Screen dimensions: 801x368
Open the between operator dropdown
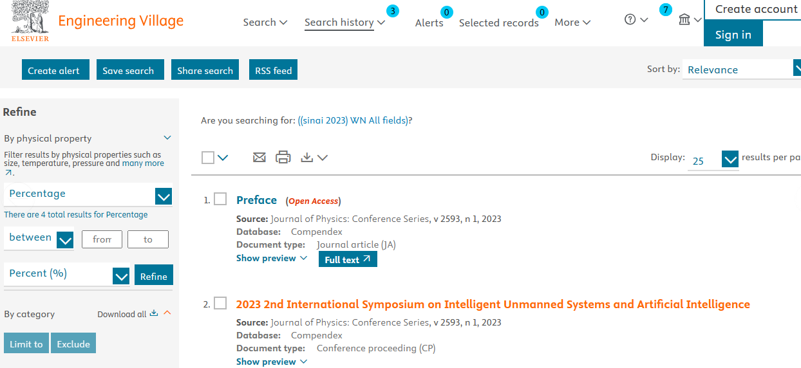pos(39,239)
